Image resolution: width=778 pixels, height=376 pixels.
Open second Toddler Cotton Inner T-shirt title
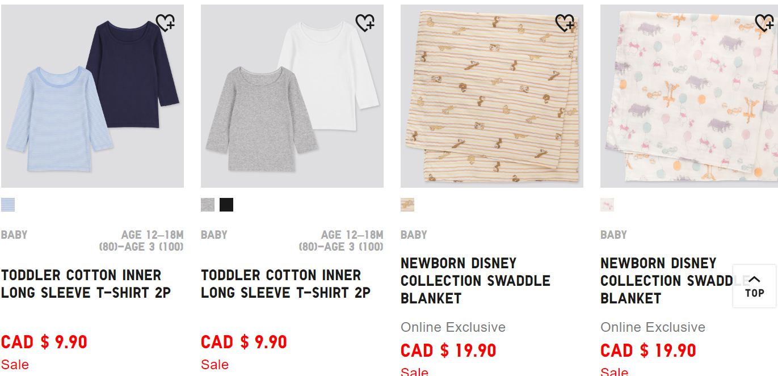point(285,284)
